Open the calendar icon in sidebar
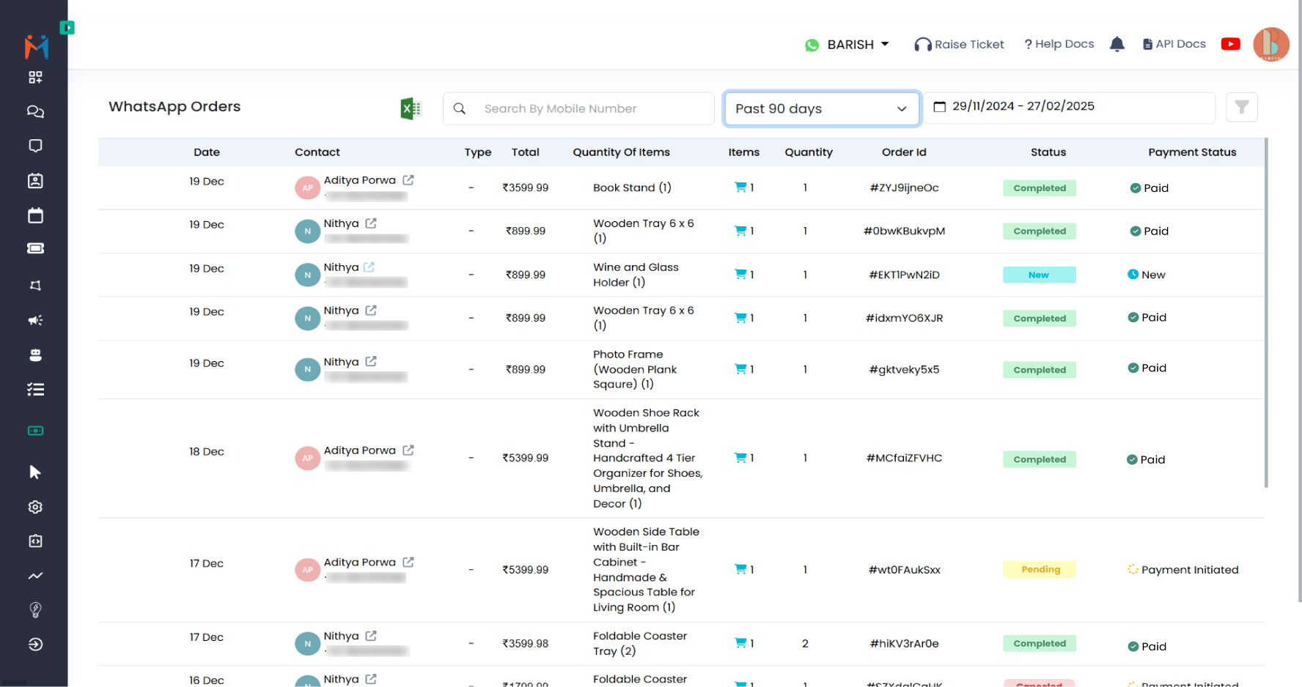The width and height of the screenshot is (1302, 687). tap(35, 215)
